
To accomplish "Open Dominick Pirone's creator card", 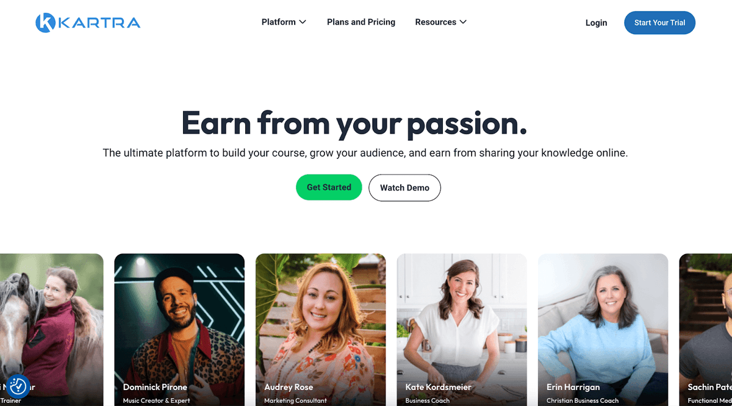I will 179,330.
